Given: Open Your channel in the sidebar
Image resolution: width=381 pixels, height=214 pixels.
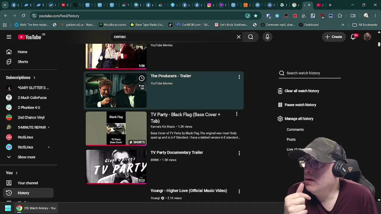Looking at the screenshot, I should pos(29,183).
